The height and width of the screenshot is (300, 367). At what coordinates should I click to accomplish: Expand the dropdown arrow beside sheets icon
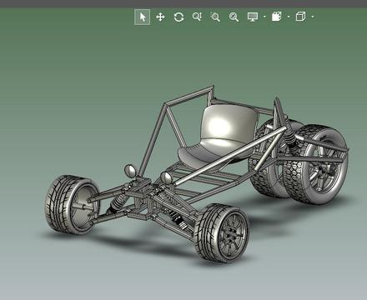click(289, 17)
